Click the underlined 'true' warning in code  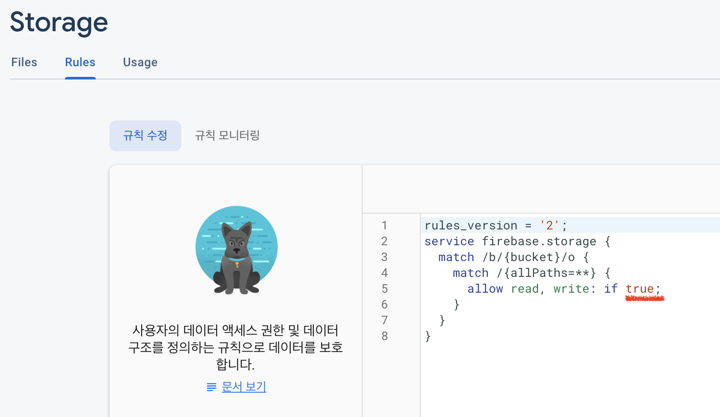pos(640,289)
